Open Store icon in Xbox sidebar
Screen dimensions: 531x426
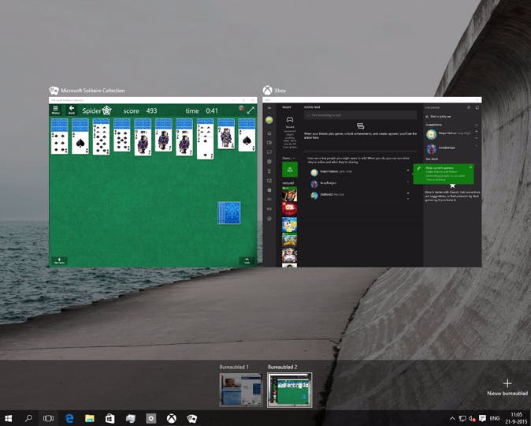point(269,190)
